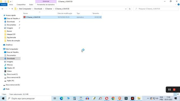
Task: Open Músicas under Este Computador
Action: [10, 65]
